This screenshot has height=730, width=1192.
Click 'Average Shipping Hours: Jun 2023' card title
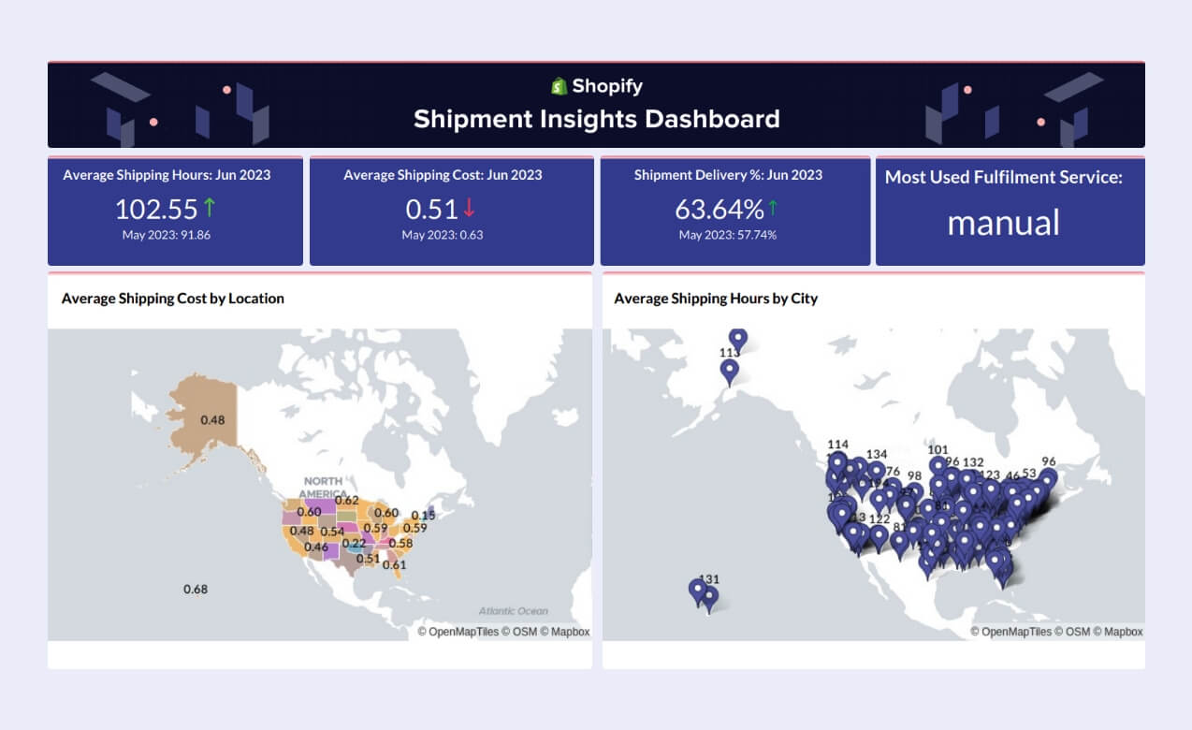pyautogui.click(x=167, y=175)
